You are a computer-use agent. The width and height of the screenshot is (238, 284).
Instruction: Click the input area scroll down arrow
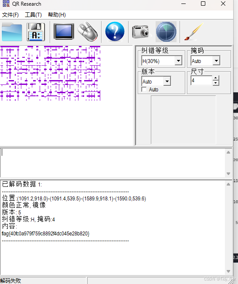coord(228,174)
